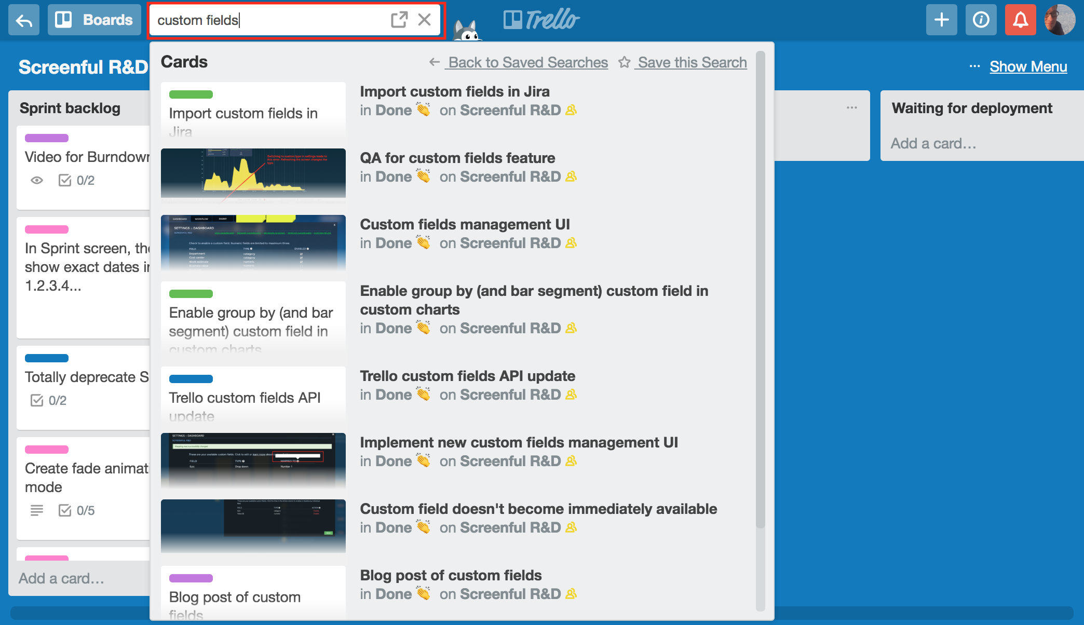Open Custom fields management UI result
The height and width of the screenshot is (625, 1084).
click(465, 224)
